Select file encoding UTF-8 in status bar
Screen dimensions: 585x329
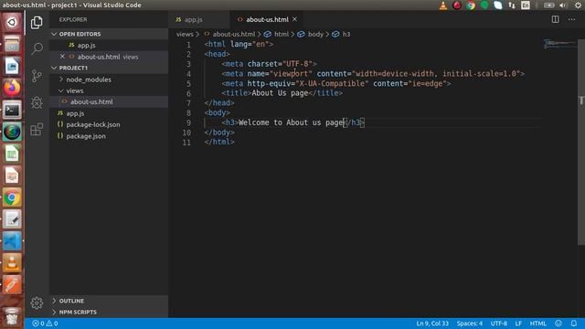(499, 324)
